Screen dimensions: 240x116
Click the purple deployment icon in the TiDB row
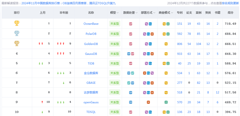click(x=146, y=63)
